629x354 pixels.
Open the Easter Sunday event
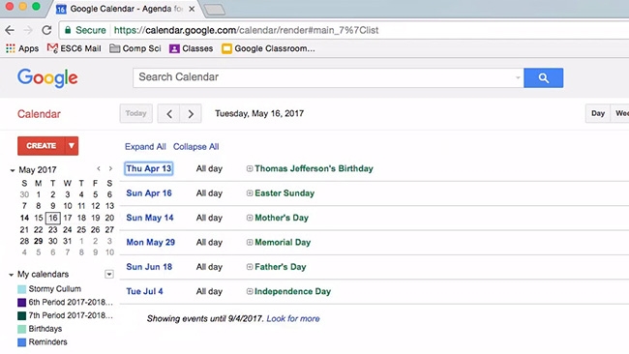pos(285,193)
